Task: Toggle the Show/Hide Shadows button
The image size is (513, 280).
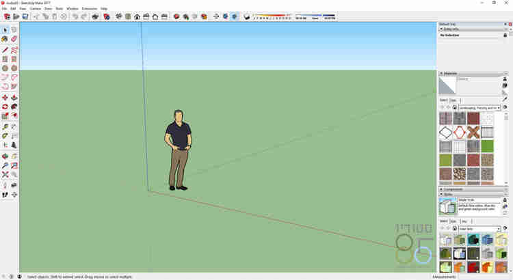Action: [x=247, y=16]
